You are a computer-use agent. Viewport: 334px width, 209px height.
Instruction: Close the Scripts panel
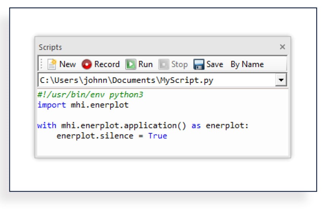tap(282, 47)
